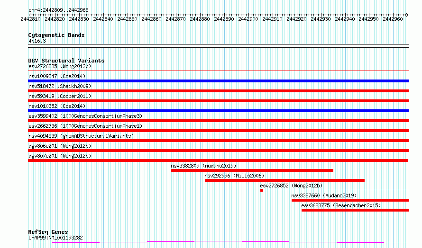Click the red bar under dgv807e201
The width and height of the screenshot is (422, 248).
point(218,160)
